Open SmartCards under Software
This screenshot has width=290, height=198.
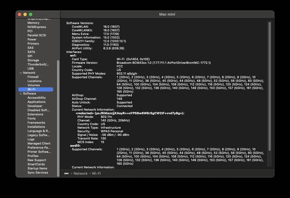point(36,164)
